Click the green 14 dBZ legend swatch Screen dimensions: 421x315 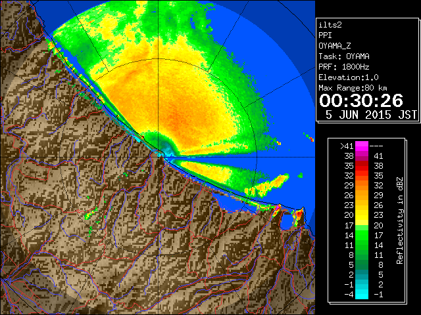pyautogui.click(x=362, y=235)
